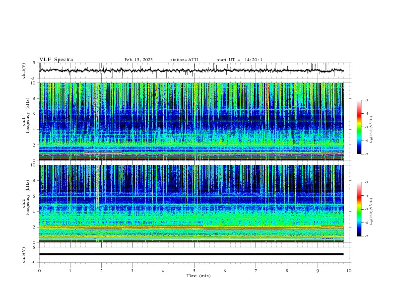
Task: Click the log(PSD) label beside ch.1 color bar
Action: (372, 130)
